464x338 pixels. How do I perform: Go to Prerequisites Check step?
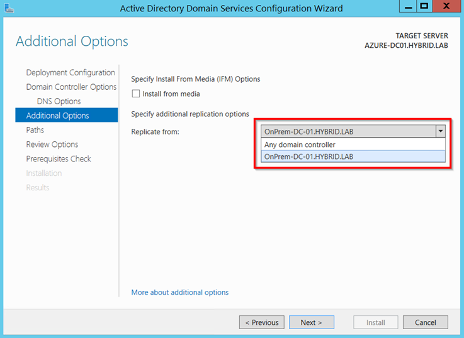(59, 159)
